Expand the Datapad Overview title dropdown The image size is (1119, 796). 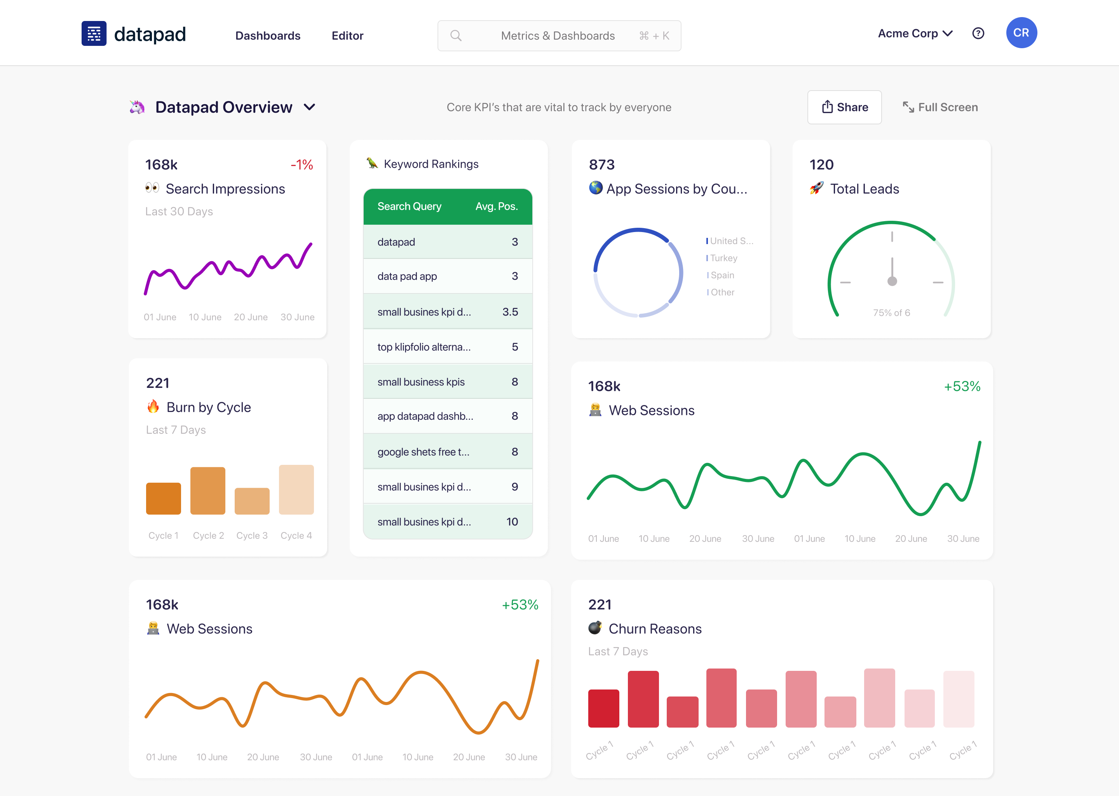click(311, 107)
